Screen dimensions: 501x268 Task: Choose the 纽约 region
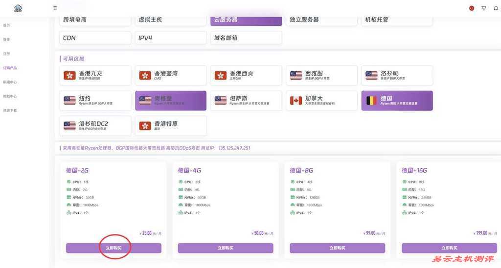[95, 101]
